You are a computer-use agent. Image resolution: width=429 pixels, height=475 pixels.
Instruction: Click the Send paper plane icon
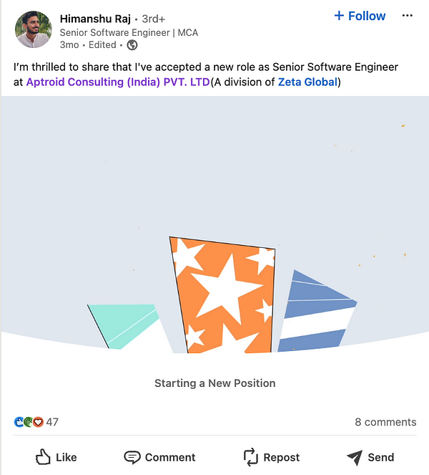point(355,457)
